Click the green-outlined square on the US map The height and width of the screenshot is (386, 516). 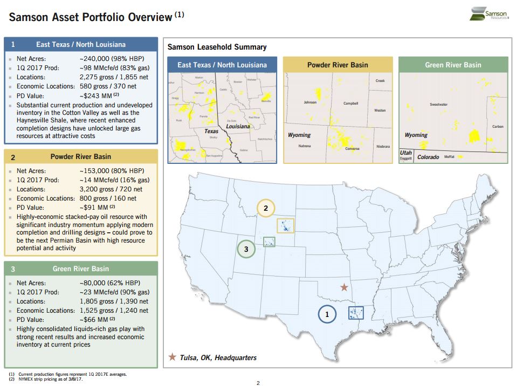(269, 242)
